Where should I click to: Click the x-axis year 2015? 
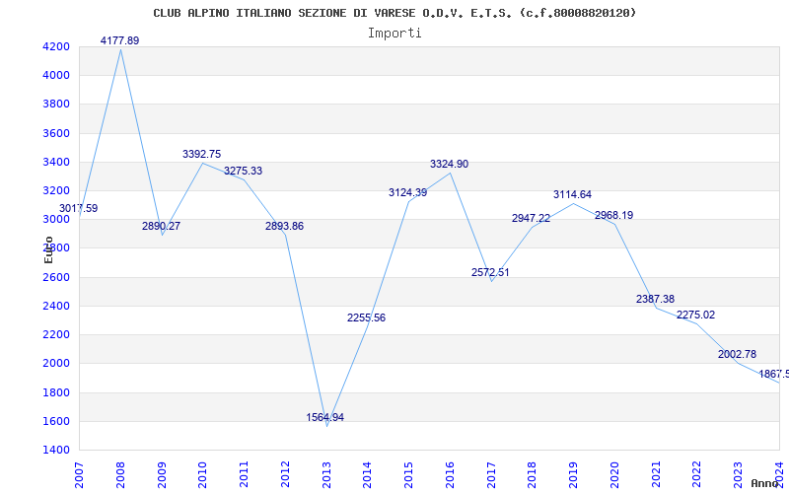pyautogui.click(x=408, y=475)
